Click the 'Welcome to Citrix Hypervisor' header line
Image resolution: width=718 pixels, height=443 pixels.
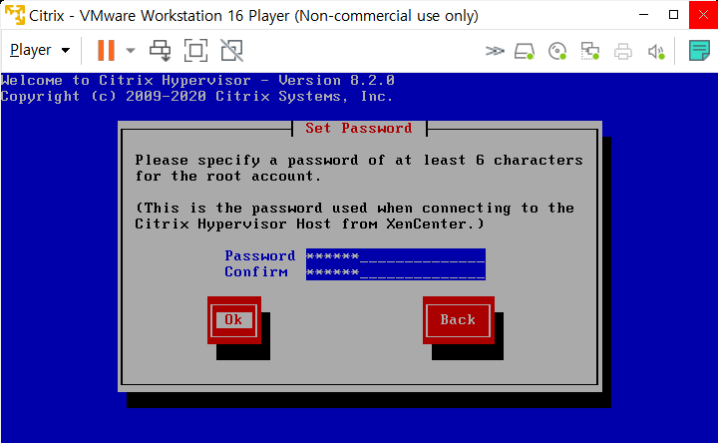coord(197,81)
